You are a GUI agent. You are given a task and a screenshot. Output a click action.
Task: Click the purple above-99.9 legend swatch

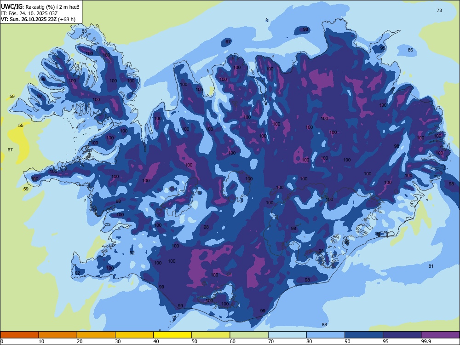(x=440, y=335)
